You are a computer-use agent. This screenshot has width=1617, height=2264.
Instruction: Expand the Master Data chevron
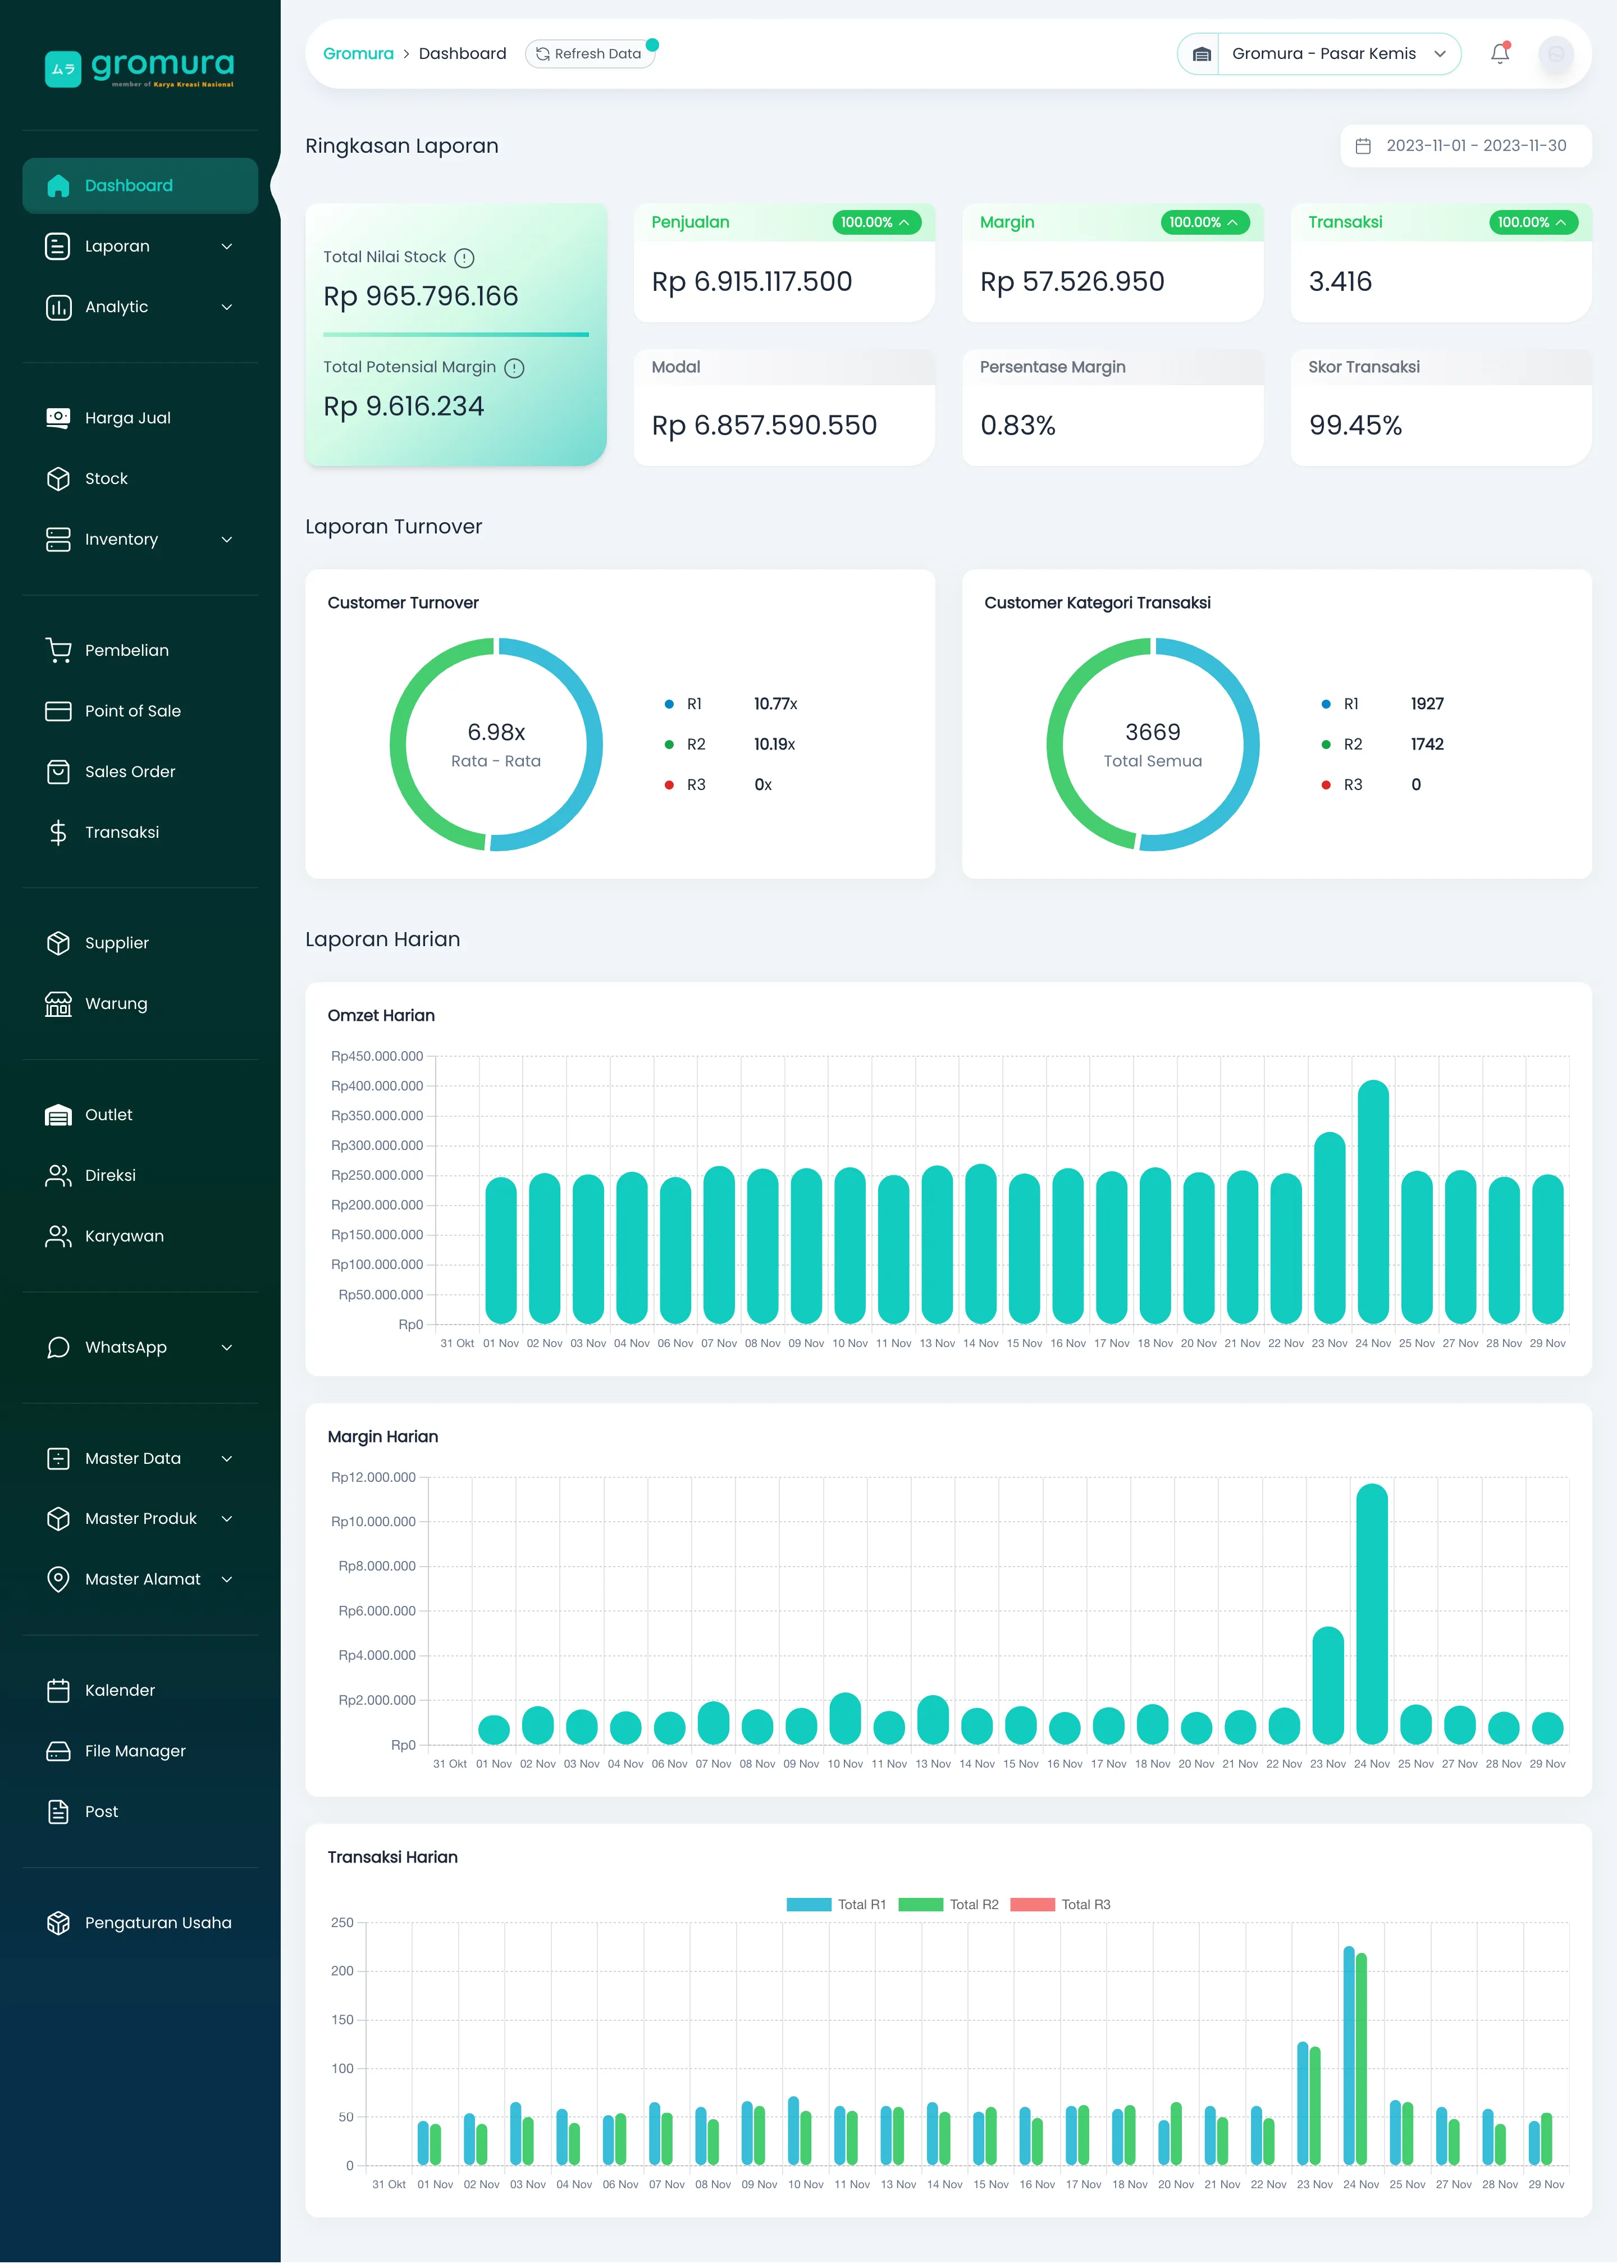227,1459
